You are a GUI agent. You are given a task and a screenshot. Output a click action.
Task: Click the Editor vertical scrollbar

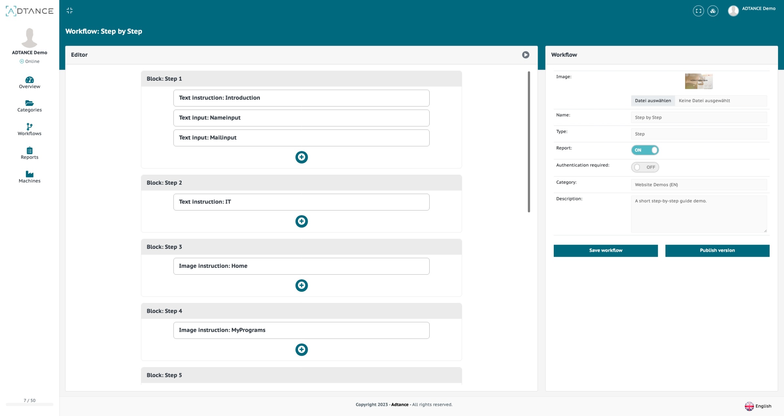pos(529,142)
